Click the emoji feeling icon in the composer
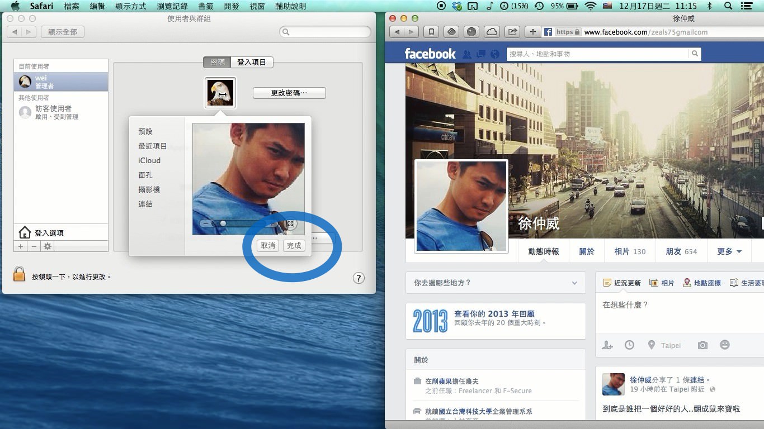Viewport: 764px width, 429px height. (725, 345)
